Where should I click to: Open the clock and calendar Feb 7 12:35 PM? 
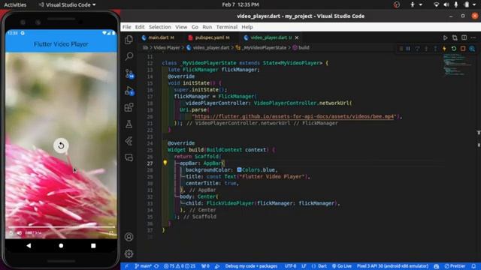pyautogui.click(x=240, y=4)
